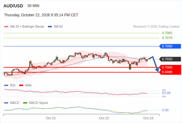Click the MACD legend label
182x123 pixels.
(x=15, y=103)
